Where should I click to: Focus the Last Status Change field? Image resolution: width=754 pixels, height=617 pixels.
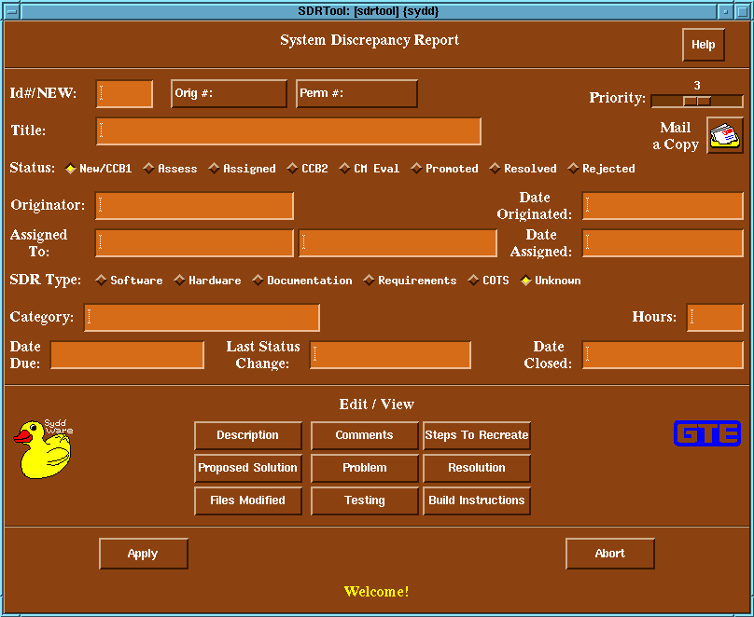tap(390, 355)
